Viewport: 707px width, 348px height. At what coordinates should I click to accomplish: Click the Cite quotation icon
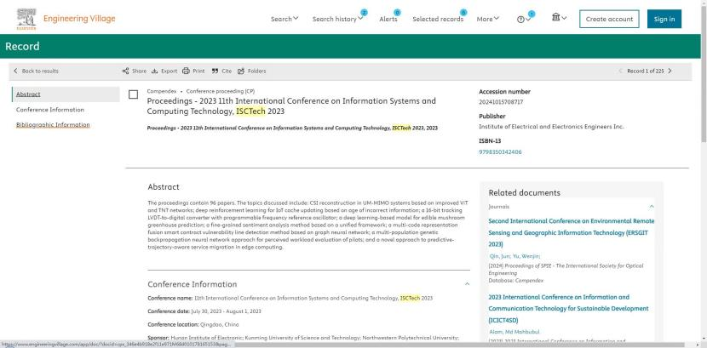click(x=215, y=71)
